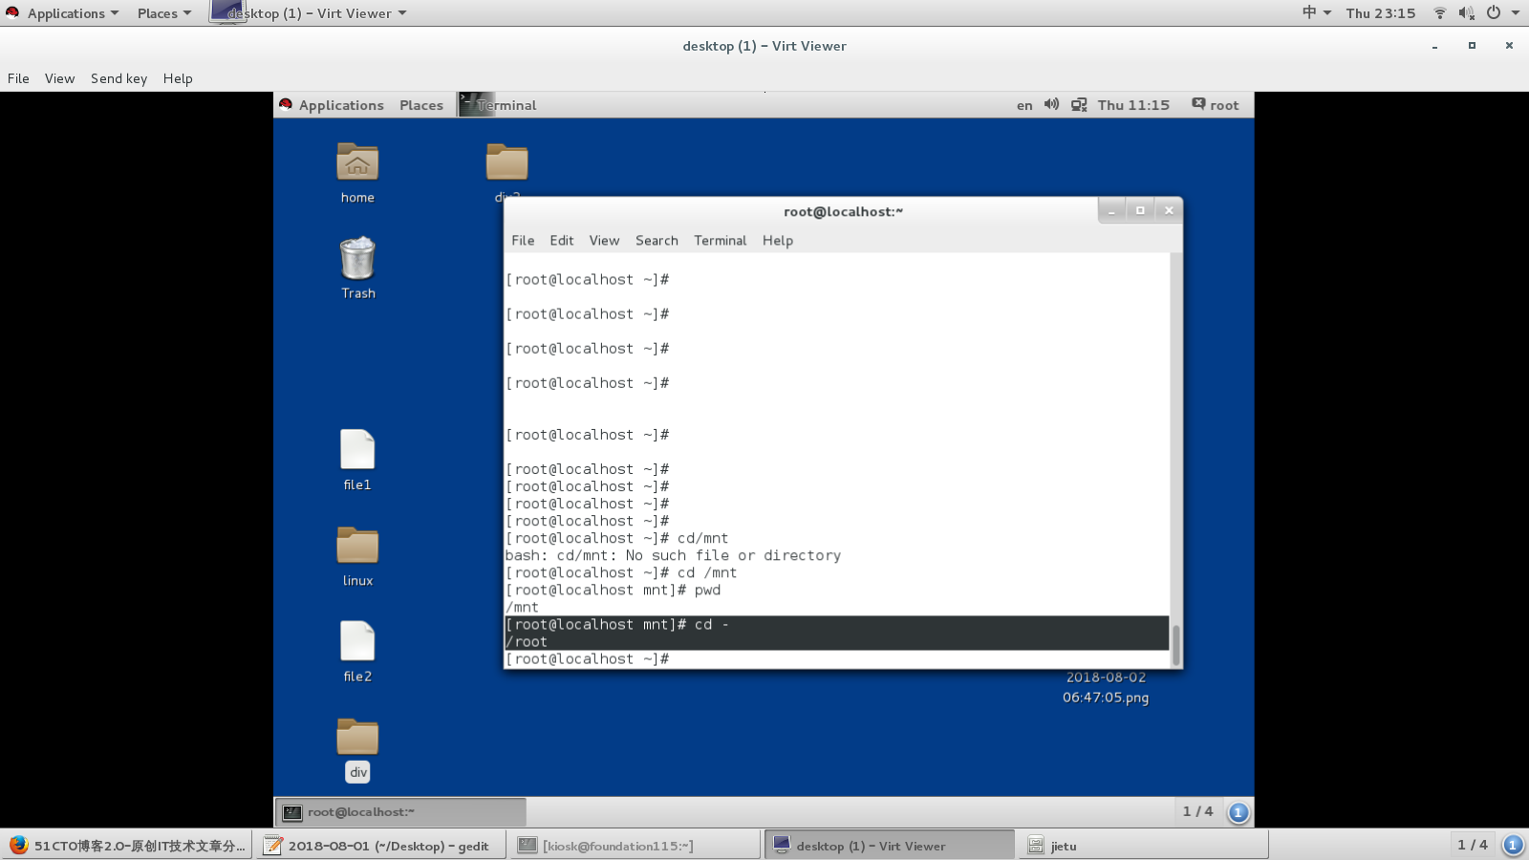This screenshot has width=1529, height=860.
Task: Click the terminal title bar root@localhost:~
Action: 843,211
